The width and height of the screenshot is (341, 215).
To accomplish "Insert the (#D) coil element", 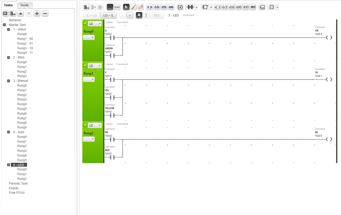I will pos(253,7).
